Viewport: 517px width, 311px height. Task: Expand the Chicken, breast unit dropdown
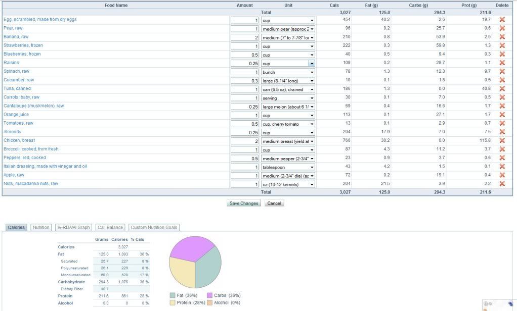[x=288, y=141]
